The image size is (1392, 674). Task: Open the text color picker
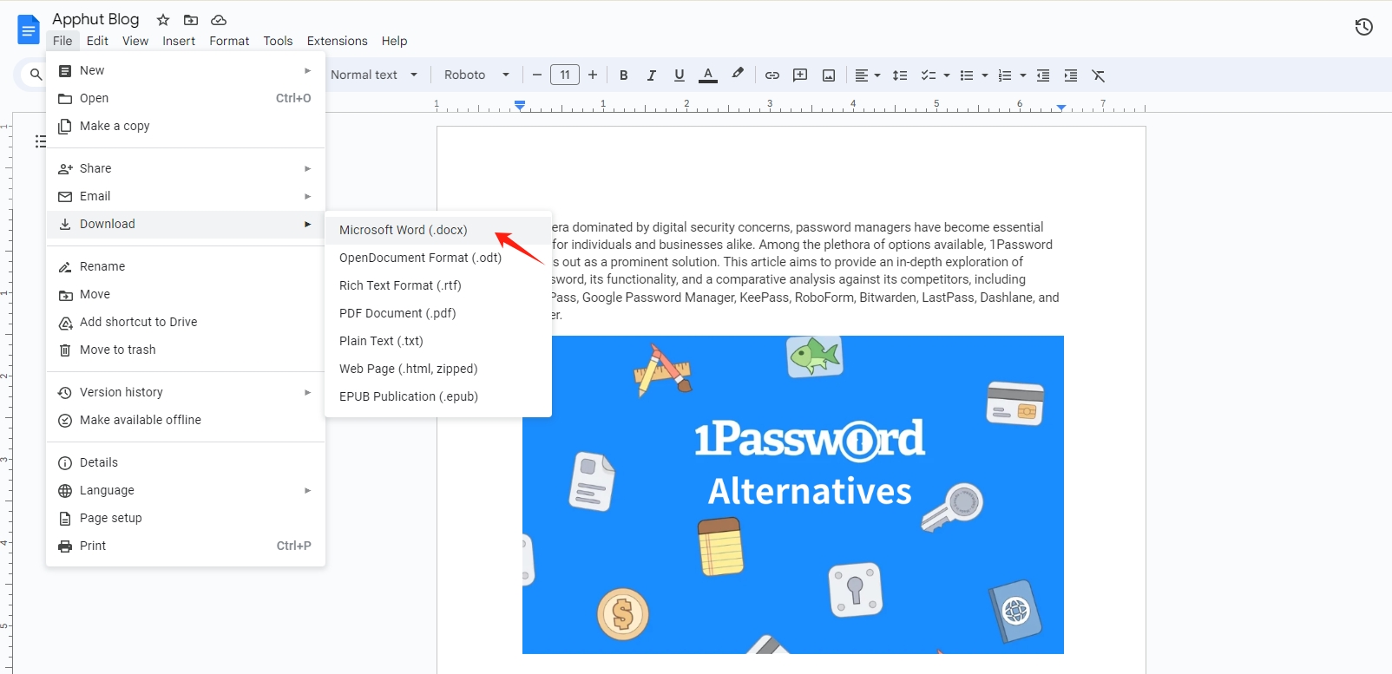coord(708,75)
